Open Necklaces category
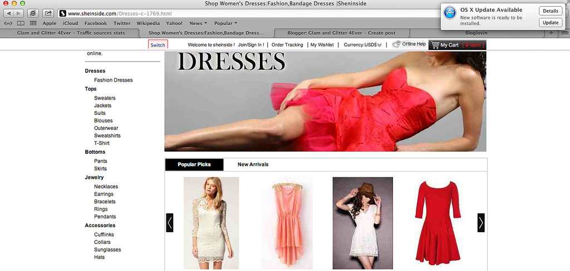Viewport: 570px width, 271px height. [106, 187]
